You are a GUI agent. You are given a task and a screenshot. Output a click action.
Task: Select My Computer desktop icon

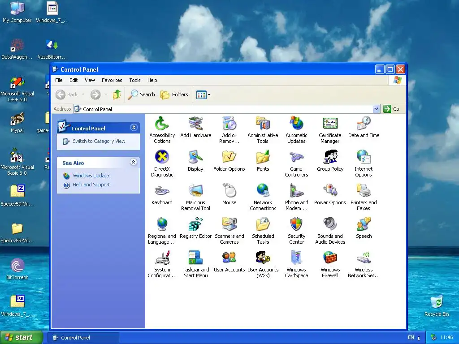17,12
